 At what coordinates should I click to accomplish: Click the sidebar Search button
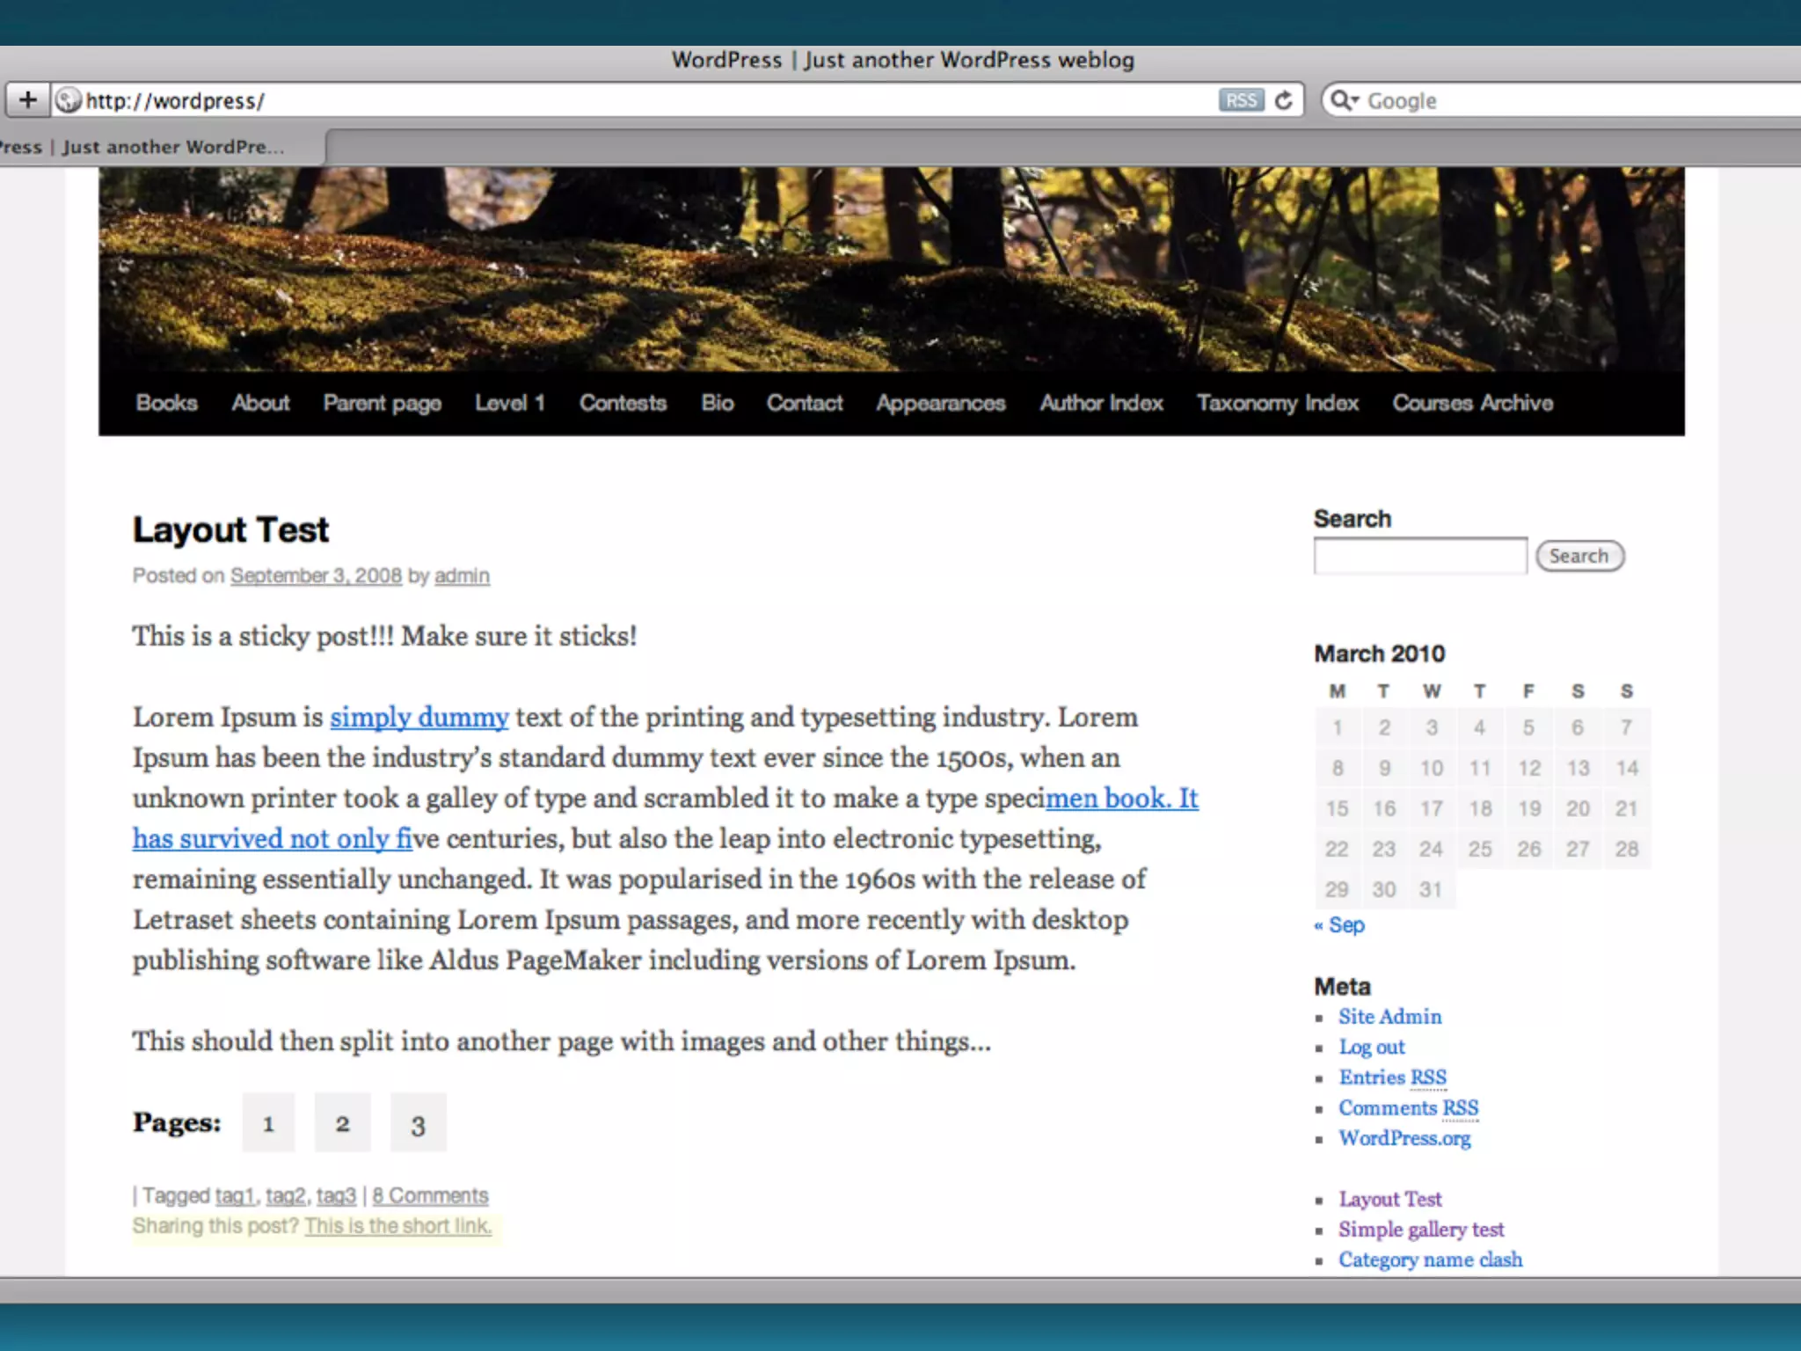pyautogui.click(x=1579, y=556)
